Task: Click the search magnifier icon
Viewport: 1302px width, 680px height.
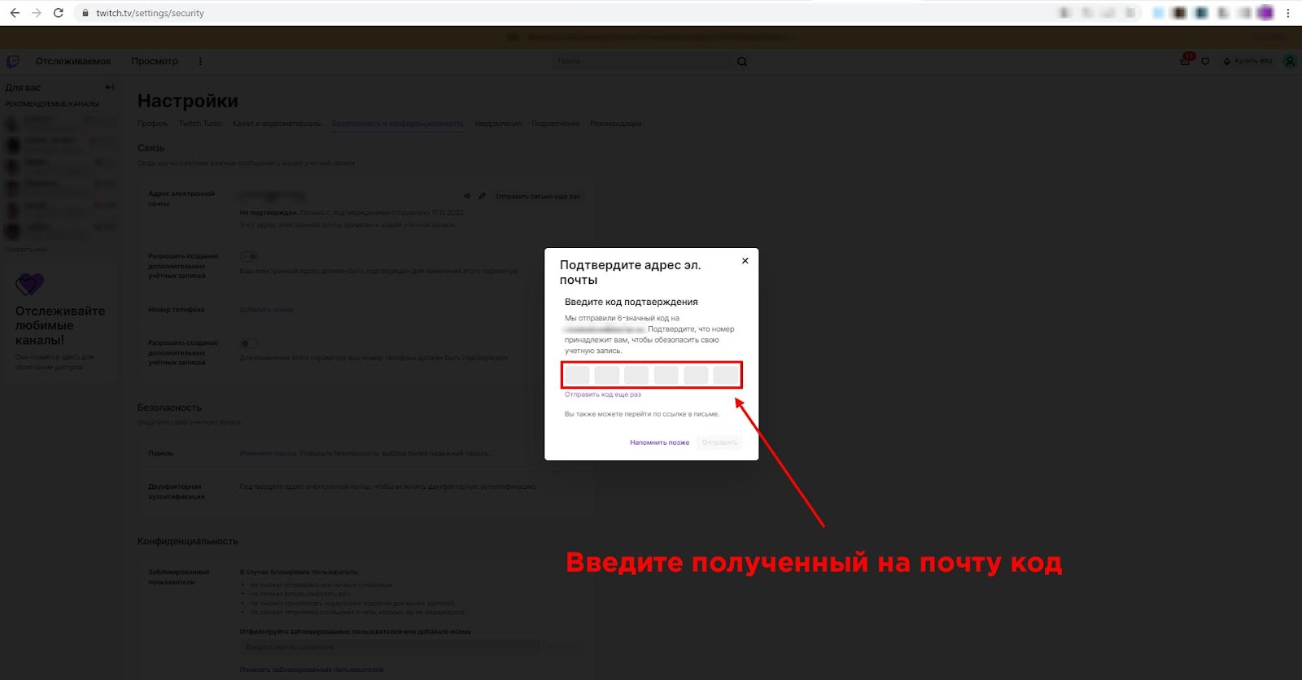Action: pyautogui.click(x=741, y=61)
